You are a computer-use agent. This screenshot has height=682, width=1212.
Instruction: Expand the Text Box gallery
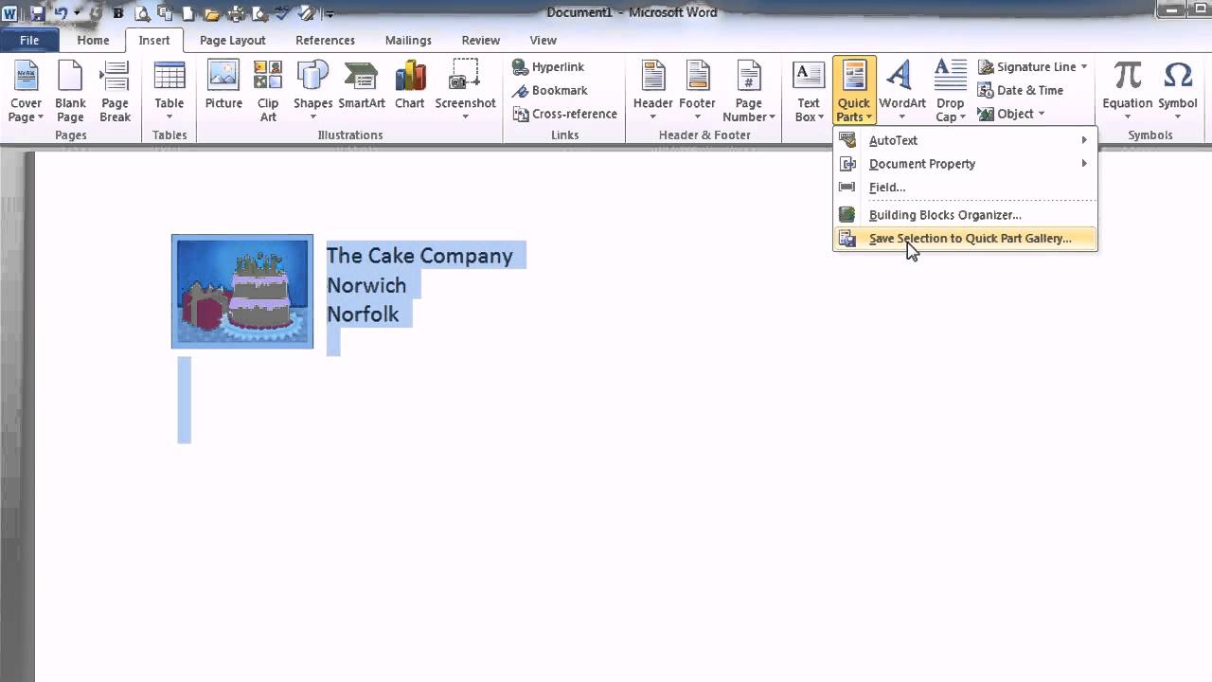click(x=808, y=91)
